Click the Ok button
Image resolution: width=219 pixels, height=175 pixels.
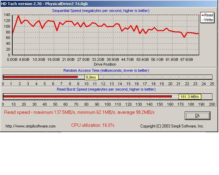197,116
